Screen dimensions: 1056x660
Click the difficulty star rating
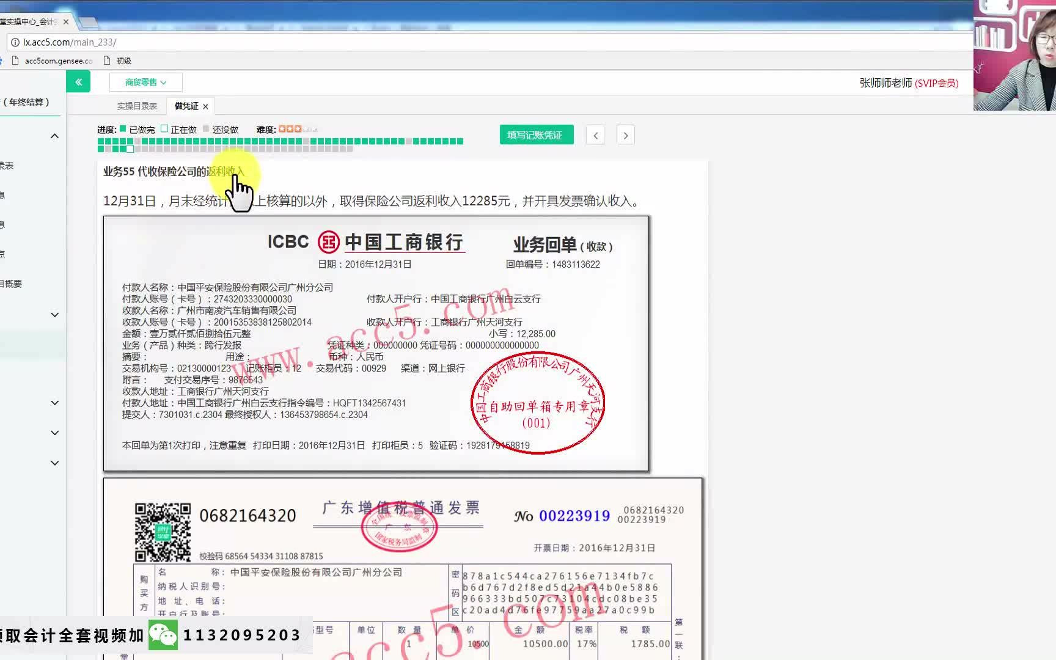coord(298,129)
